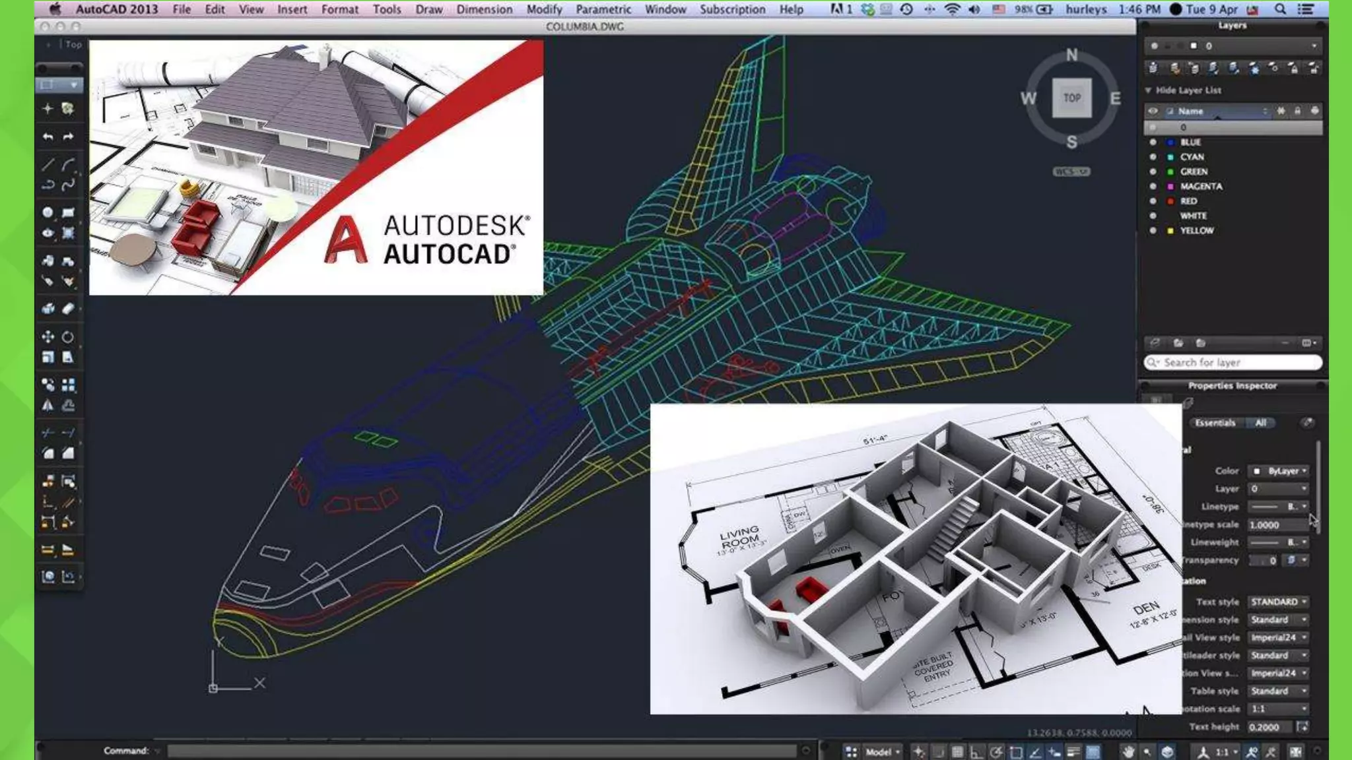Click the Undo arrow icon
This screenshot has width=1352, height=760.
tap(48, 137)
